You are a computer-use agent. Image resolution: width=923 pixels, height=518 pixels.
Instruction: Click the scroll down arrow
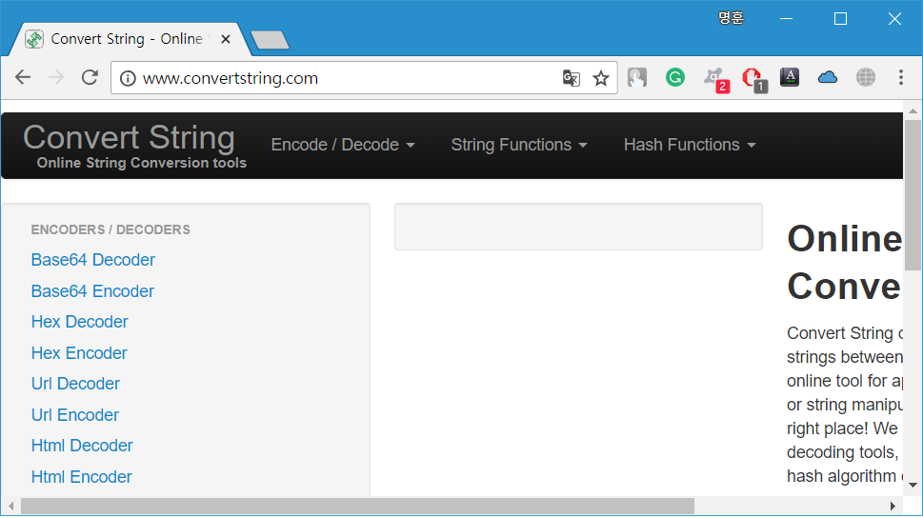pyautogui.click(x=913, y=485)
